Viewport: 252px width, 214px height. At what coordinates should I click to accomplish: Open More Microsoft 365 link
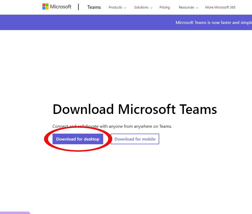[x=220, y=7]
